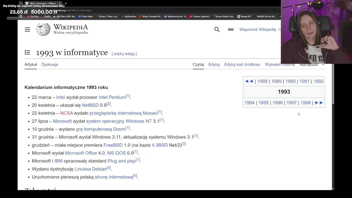352x198 pixels.
Task: Open the Plug and play link
Action: pos(122,161)
